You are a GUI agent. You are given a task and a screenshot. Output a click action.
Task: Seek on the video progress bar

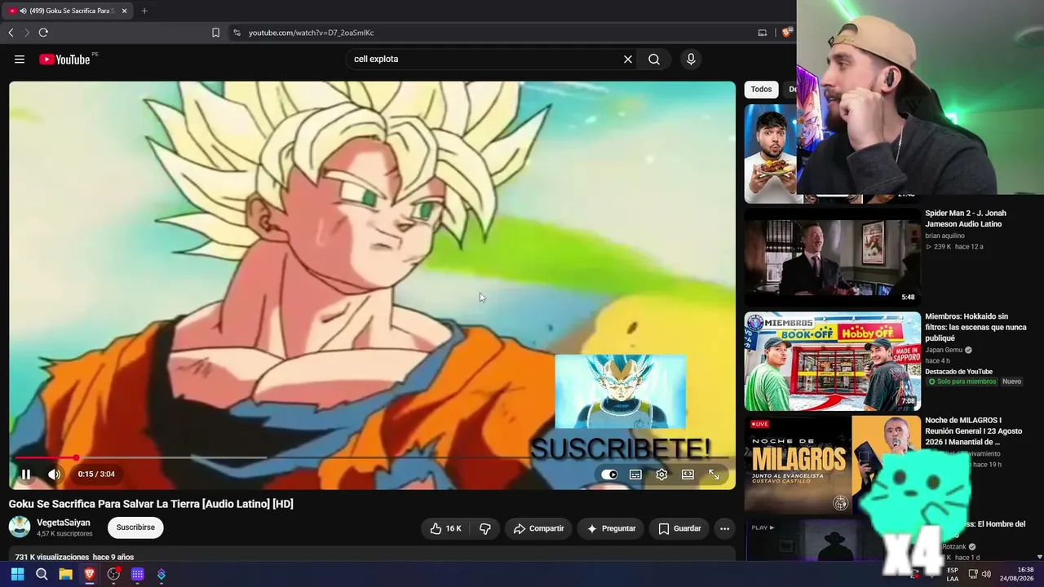click(372, 458)
